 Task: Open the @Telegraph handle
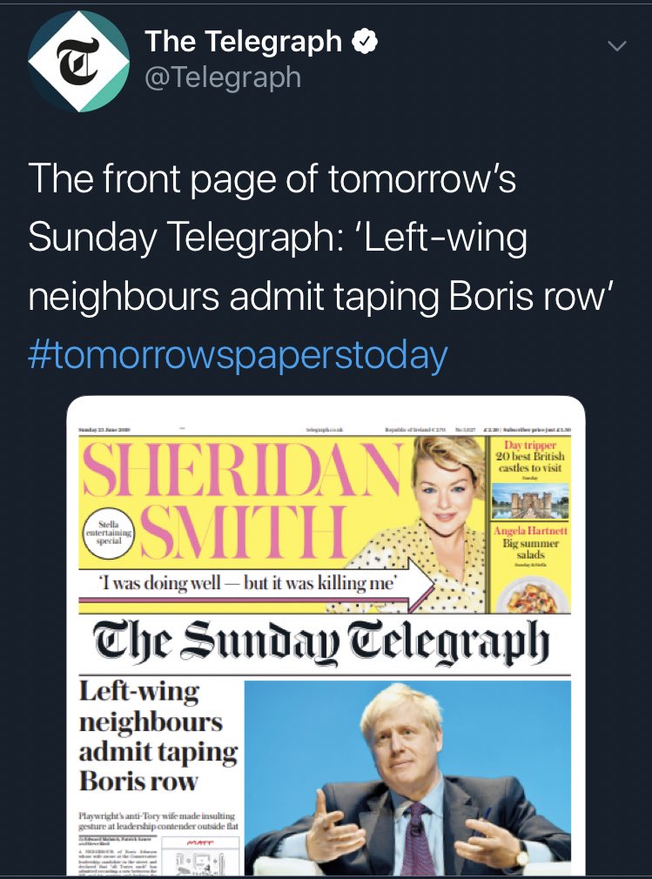point(223,77)
